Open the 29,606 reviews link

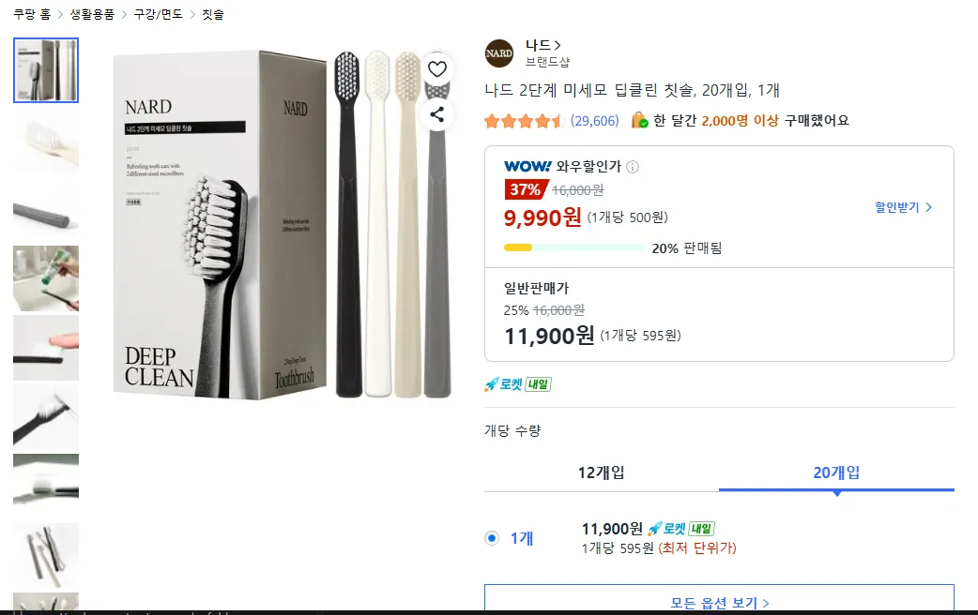pos(594,121)
